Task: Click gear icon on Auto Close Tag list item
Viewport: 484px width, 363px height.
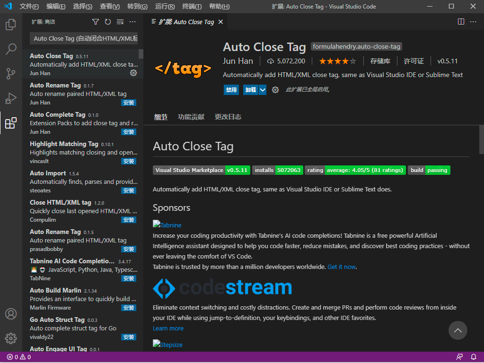Action: tap(133, 73)
